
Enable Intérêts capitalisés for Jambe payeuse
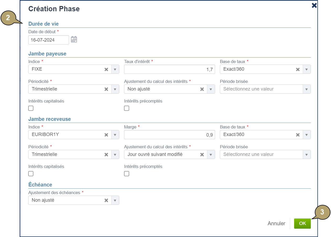click(x=31, y=108)
